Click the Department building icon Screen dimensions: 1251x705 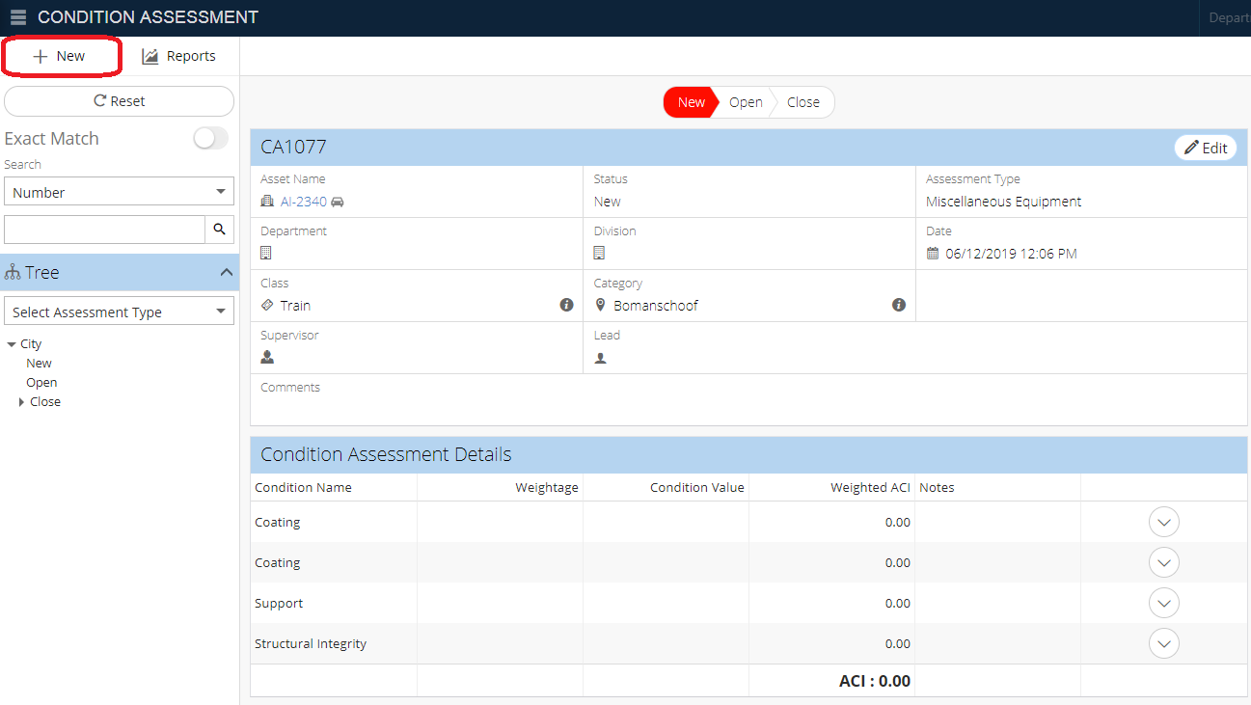coord(266,254)
